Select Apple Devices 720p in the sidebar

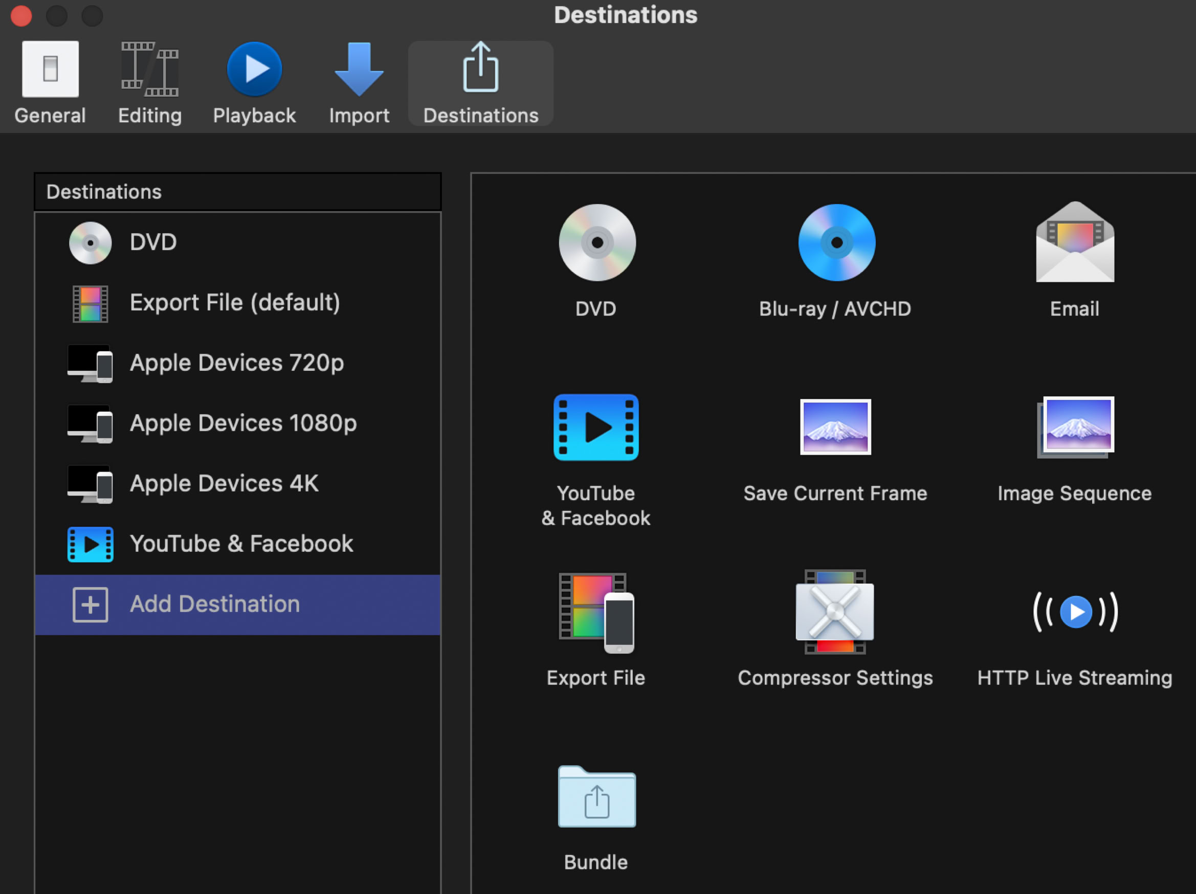tap(236, 363)
